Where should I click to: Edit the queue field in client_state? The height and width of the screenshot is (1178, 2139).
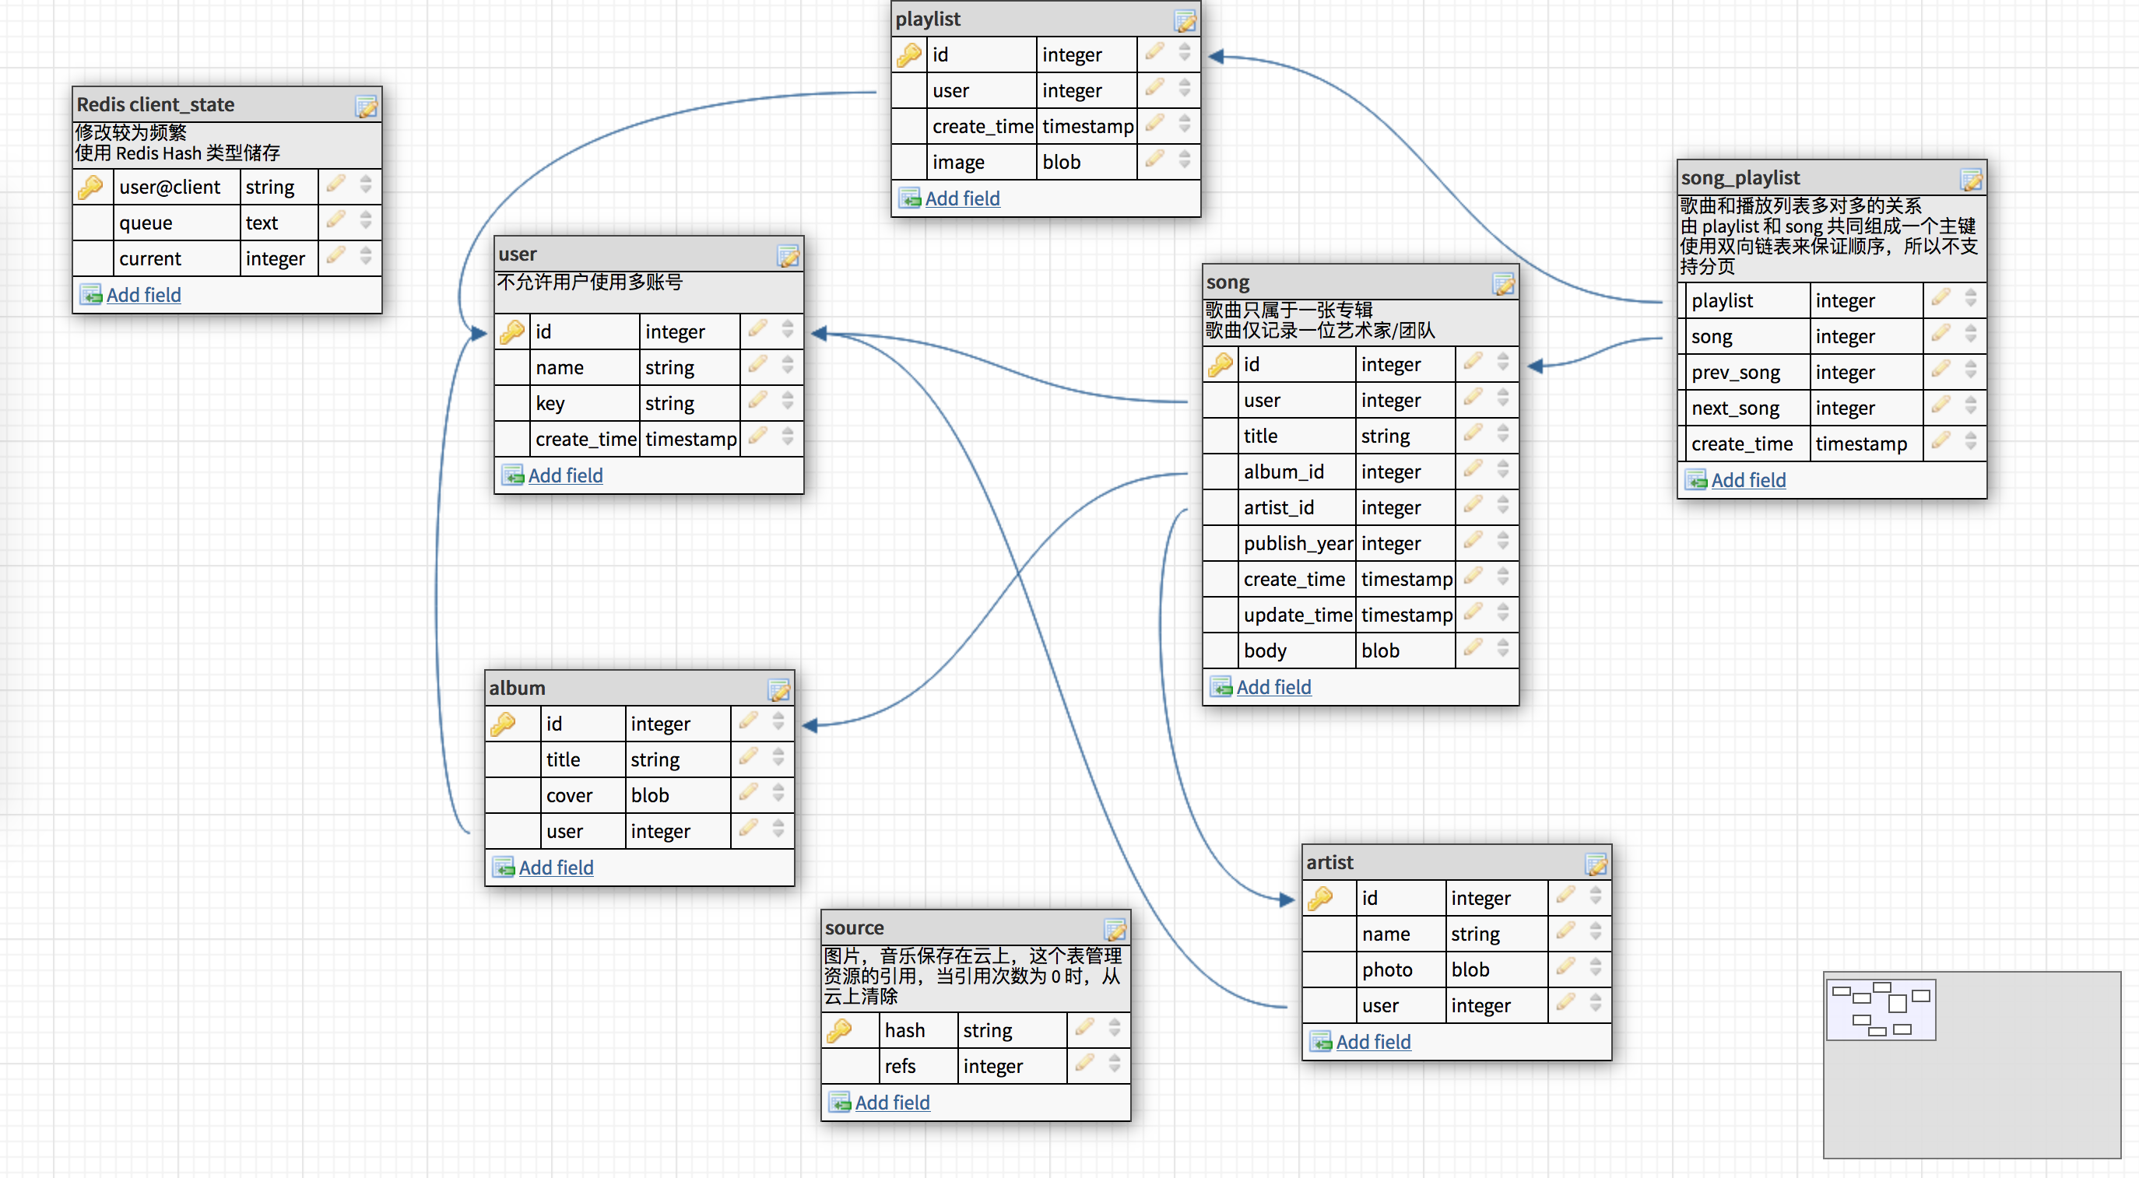335,221
